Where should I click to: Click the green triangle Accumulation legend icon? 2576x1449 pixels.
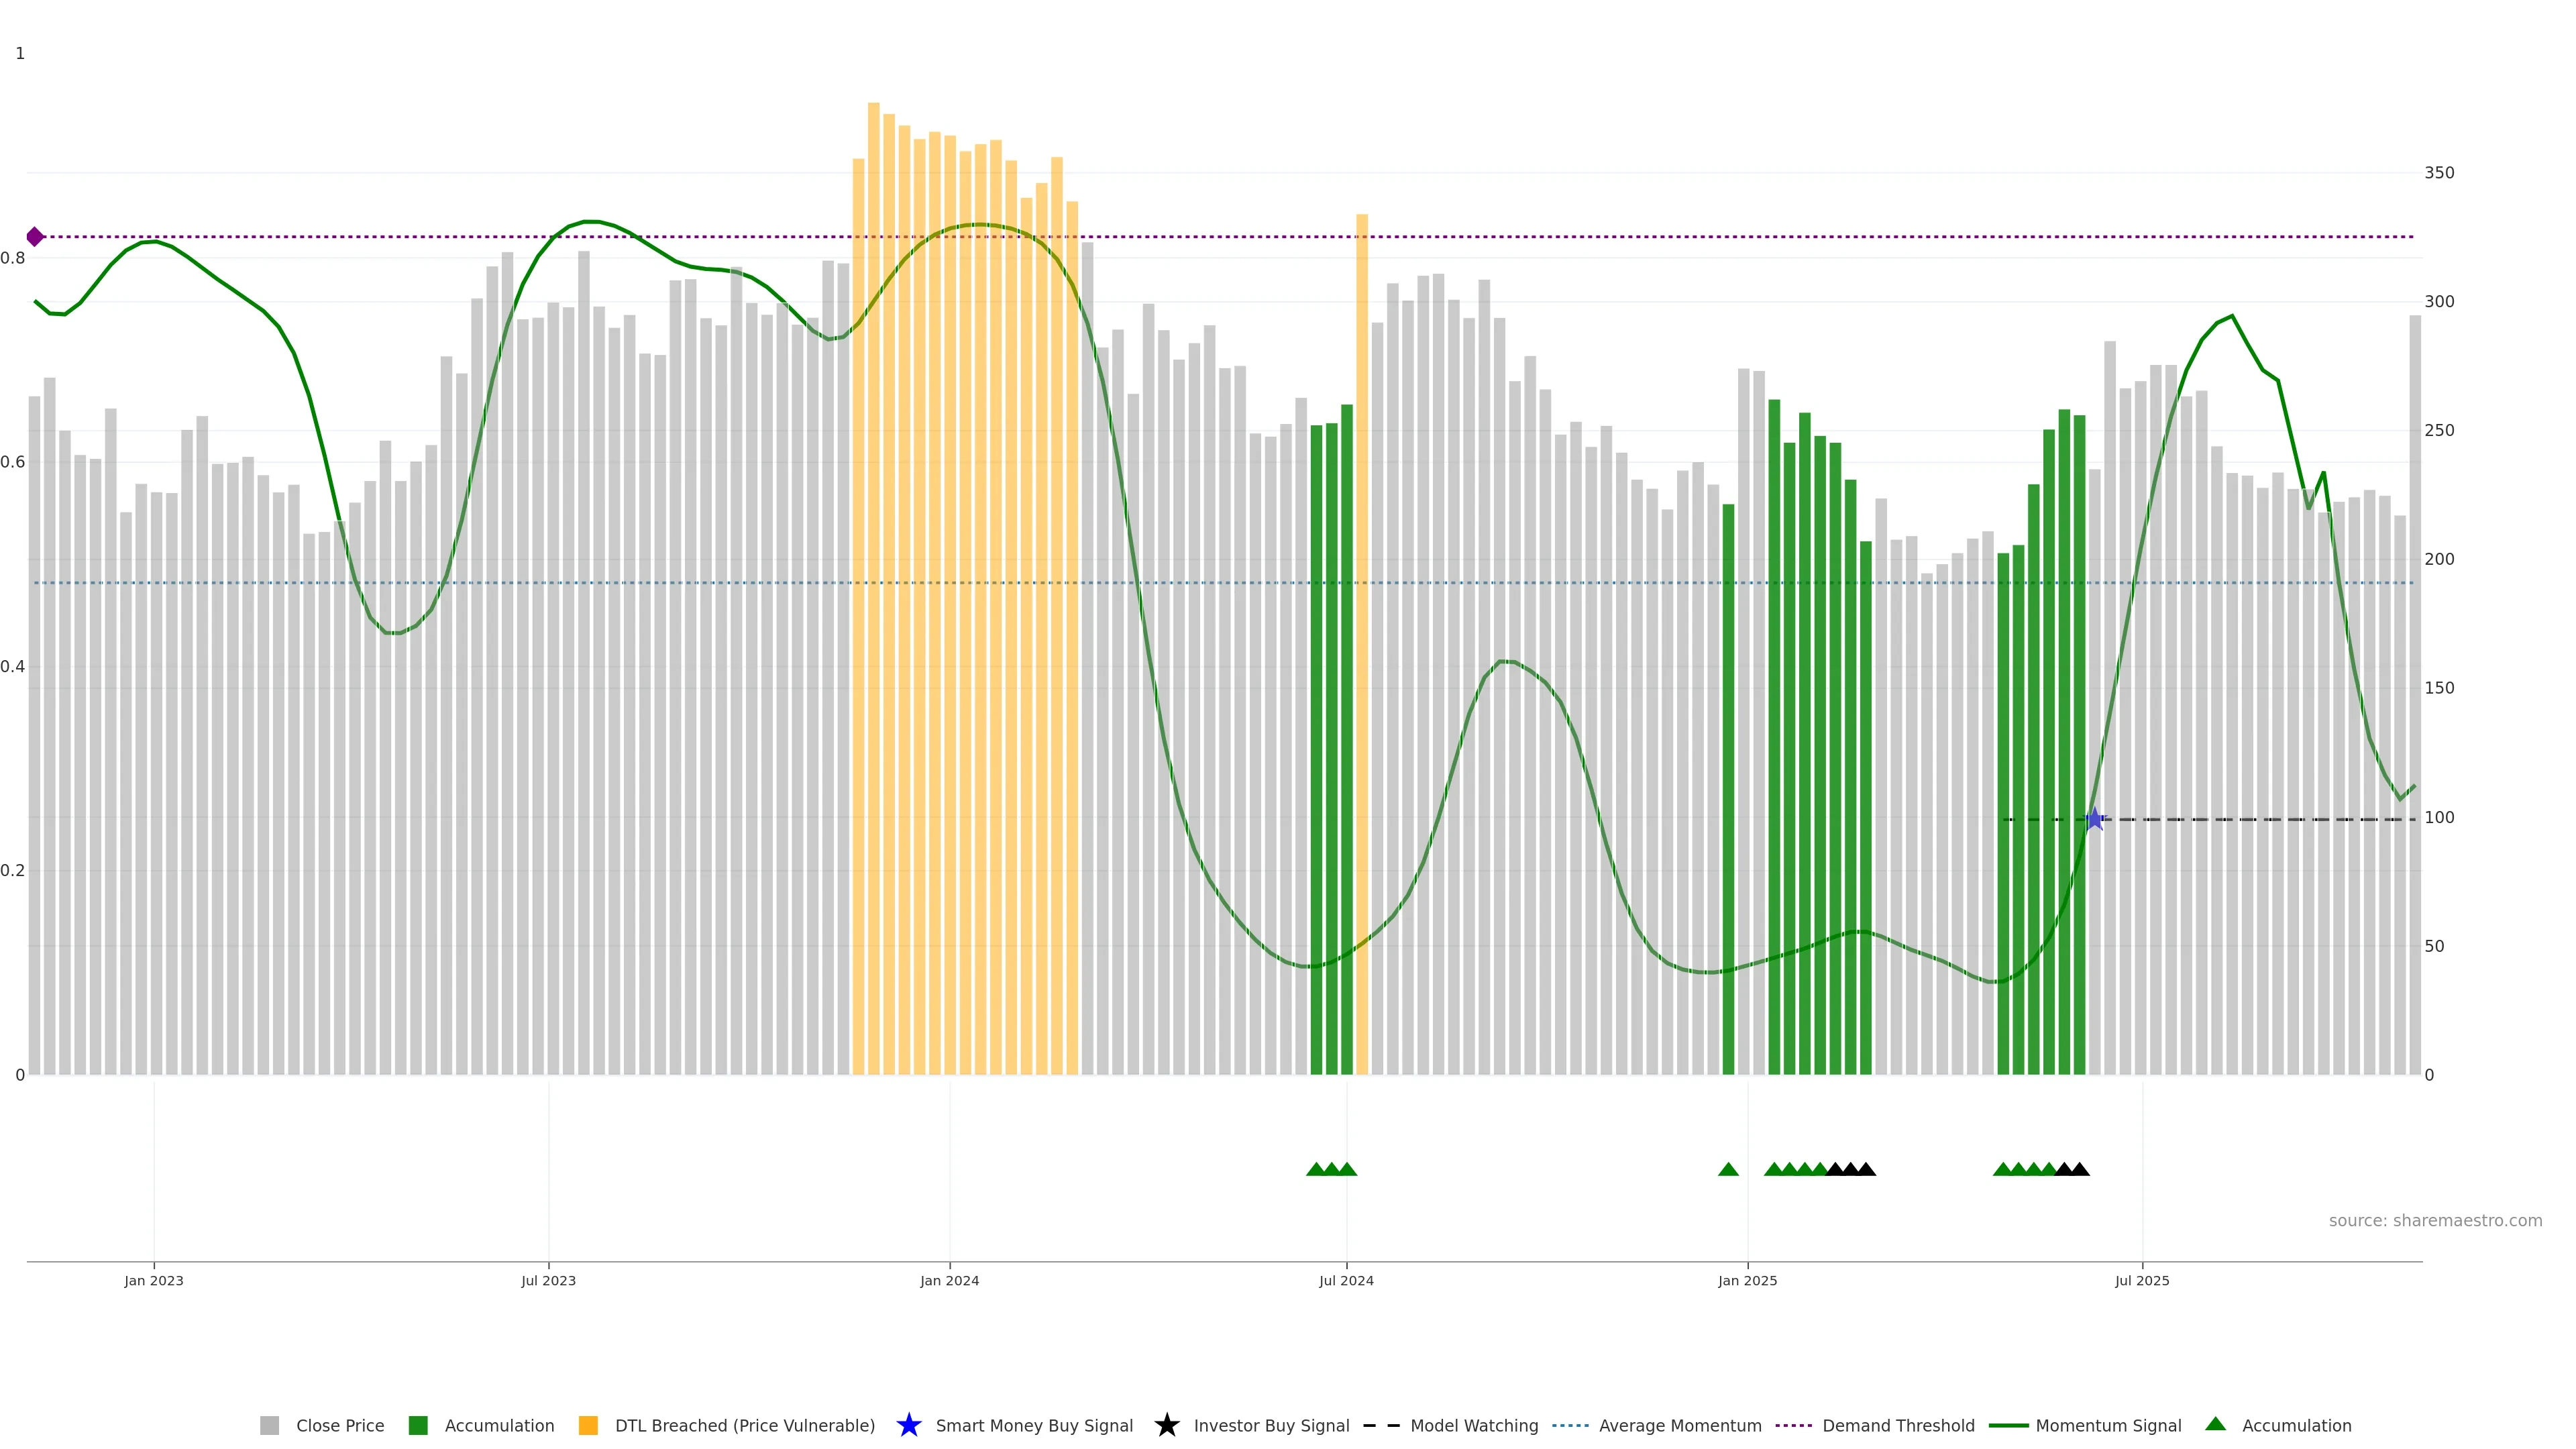click(x=2215, y=1424)
